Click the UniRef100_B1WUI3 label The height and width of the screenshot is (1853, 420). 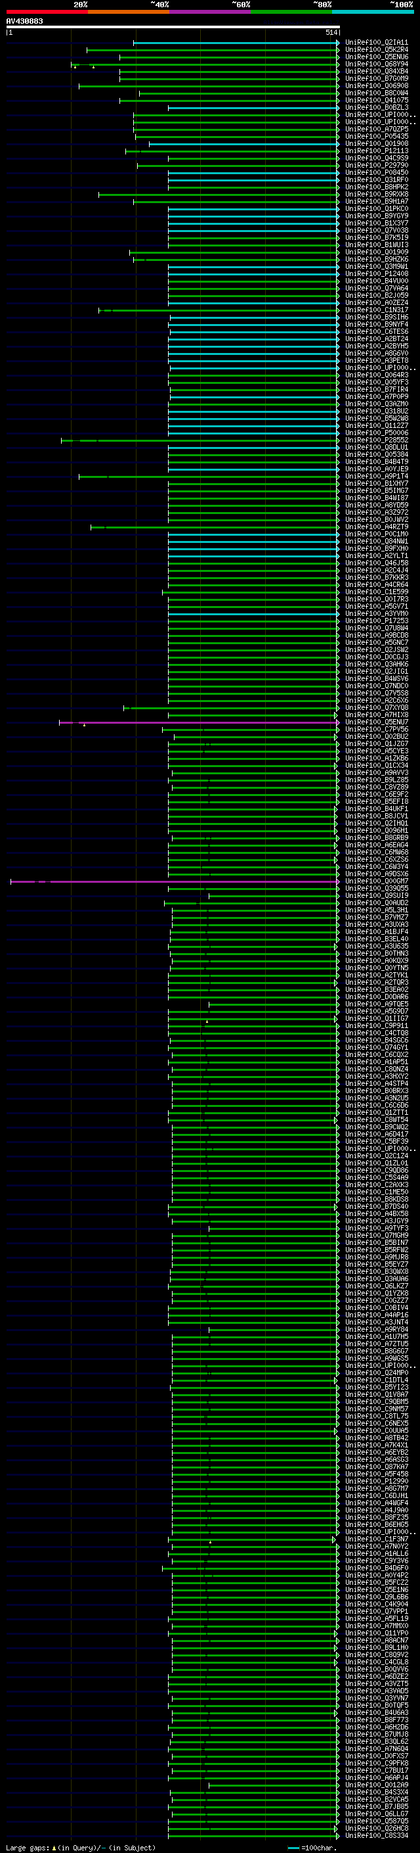point(376,245)
